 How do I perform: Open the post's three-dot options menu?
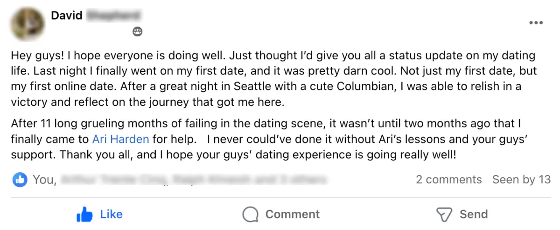536,23
